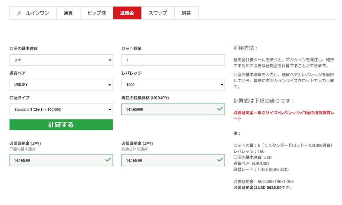Click the dropdown arrow on the USDJPY pair selector
The width and height of the screenshot is (342, 205).
tap(109, 84)
